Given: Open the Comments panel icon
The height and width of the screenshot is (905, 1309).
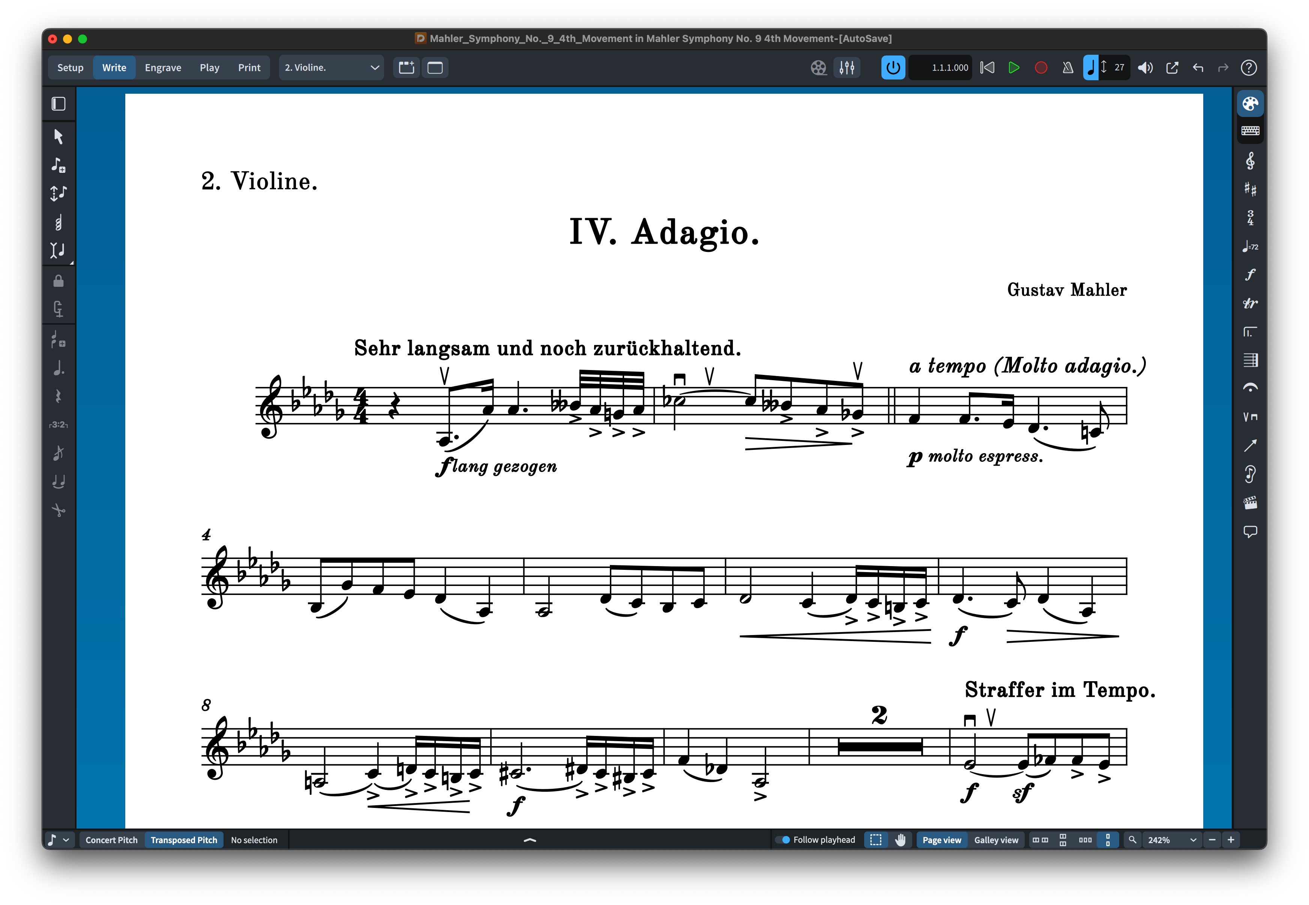Looking at the screenshot, I should pos(1249,531).
